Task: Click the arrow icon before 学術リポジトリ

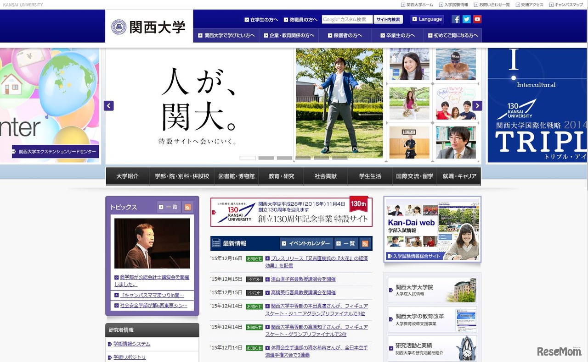Action: 110,357
